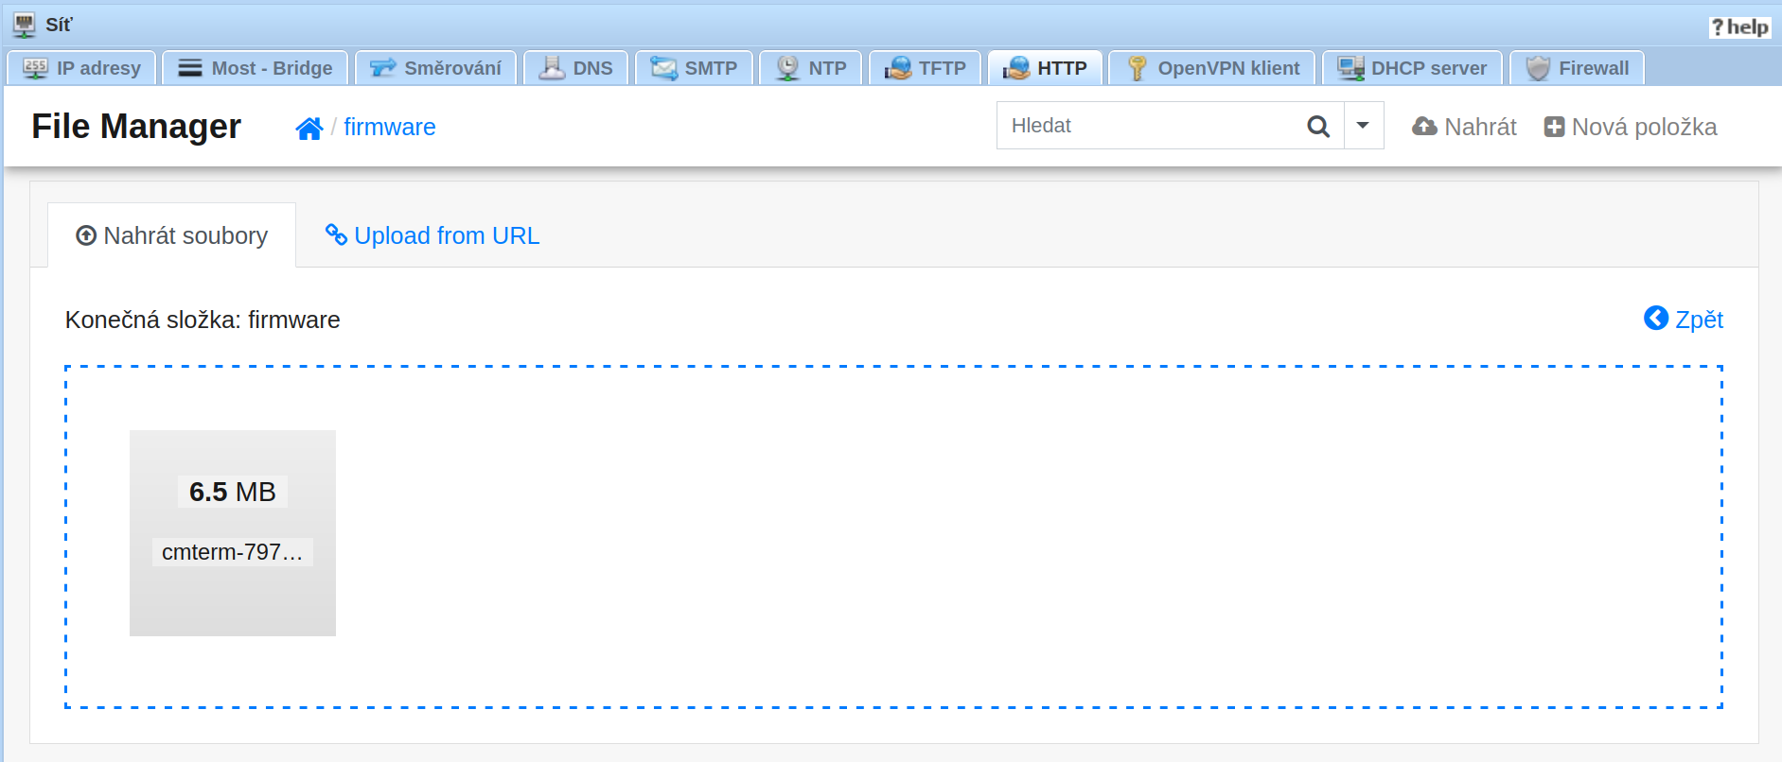The image size is (1782, 762).
Task: Open the Firewall tab
Action: point(1577,68)
